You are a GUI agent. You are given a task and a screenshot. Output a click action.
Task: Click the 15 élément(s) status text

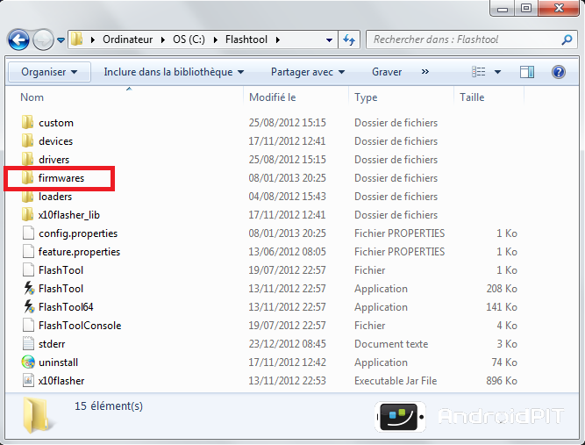tap(109, 406)
